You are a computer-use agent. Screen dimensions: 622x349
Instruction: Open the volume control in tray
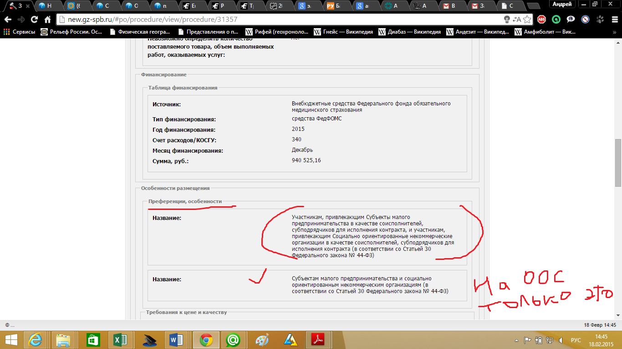[560, 340]
